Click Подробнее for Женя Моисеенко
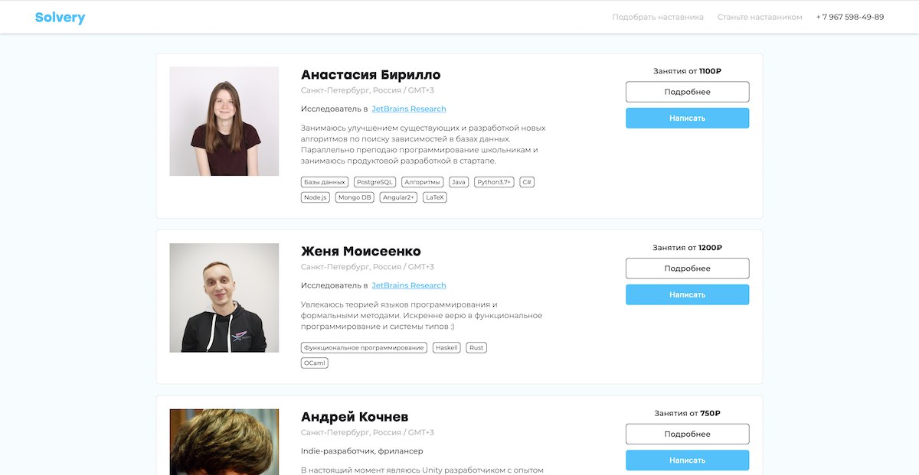Viewport: 919px width, 475px height. click(687, 268)
